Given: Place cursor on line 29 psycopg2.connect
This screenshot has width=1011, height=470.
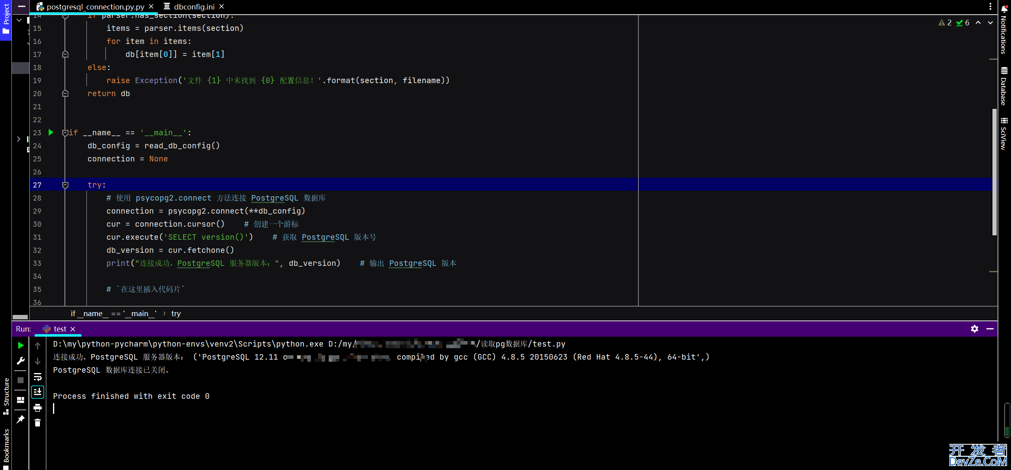Looking at the screenshot, I should 206,211.
